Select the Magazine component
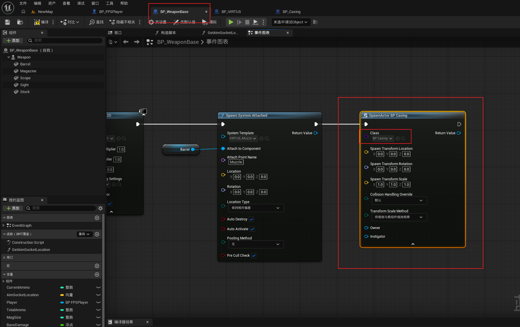The width and height of the screenshot is (520, 327). pos(28,71)
